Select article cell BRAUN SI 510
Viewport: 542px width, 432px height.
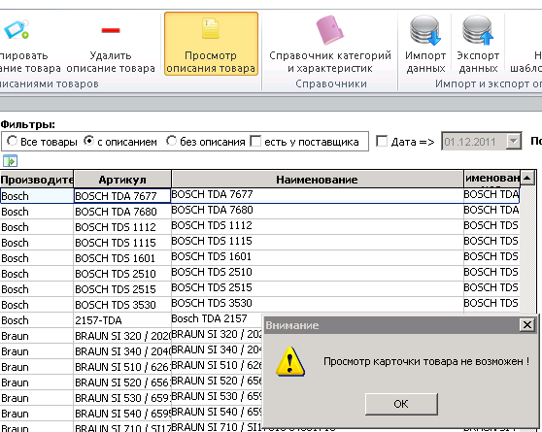pyautogui.click(x=122, y=367)
